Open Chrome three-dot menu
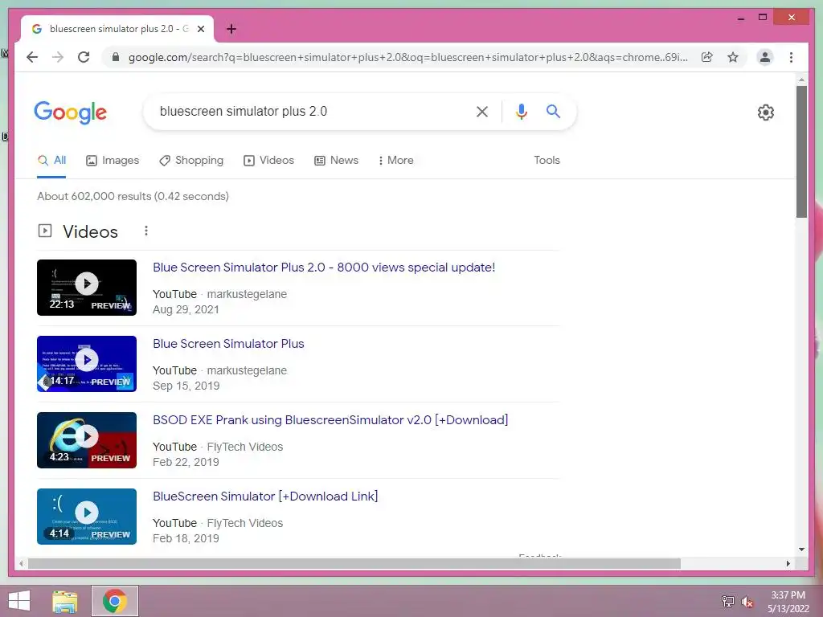823x617 pixels. [791, 57]
